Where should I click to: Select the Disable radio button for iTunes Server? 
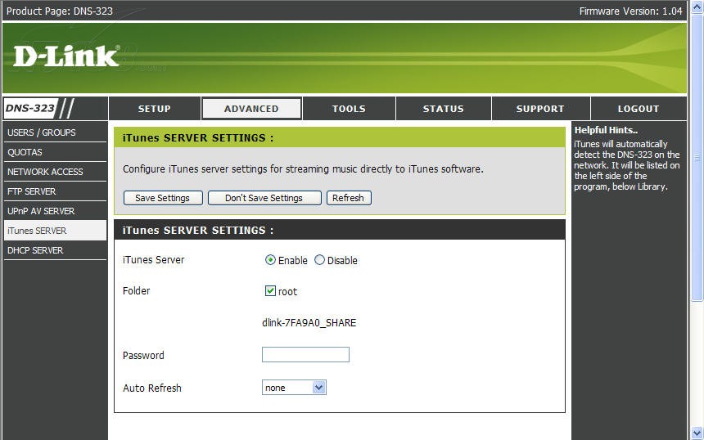click(x=320, y=260)
